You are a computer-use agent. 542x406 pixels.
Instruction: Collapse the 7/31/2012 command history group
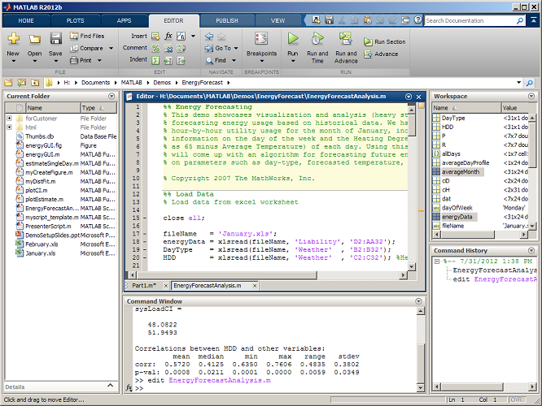point(437,261)
